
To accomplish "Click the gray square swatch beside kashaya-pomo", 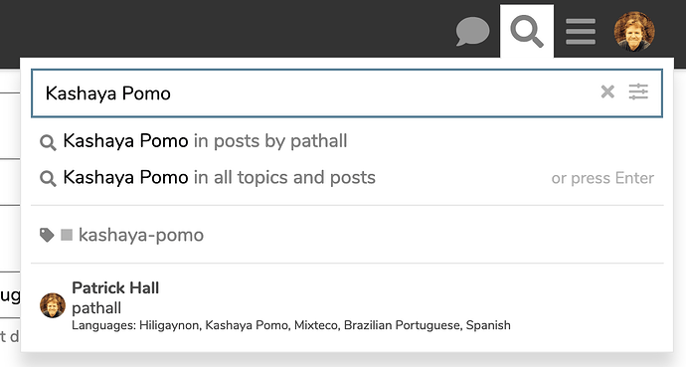I will point(67,235).
